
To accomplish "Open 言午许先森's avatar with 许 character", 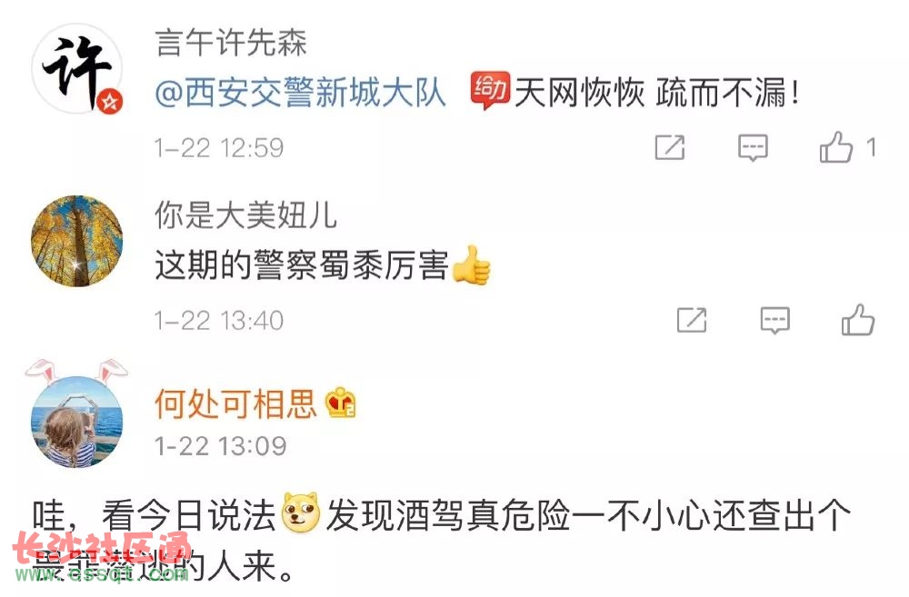I will click(x=76, y=70).
